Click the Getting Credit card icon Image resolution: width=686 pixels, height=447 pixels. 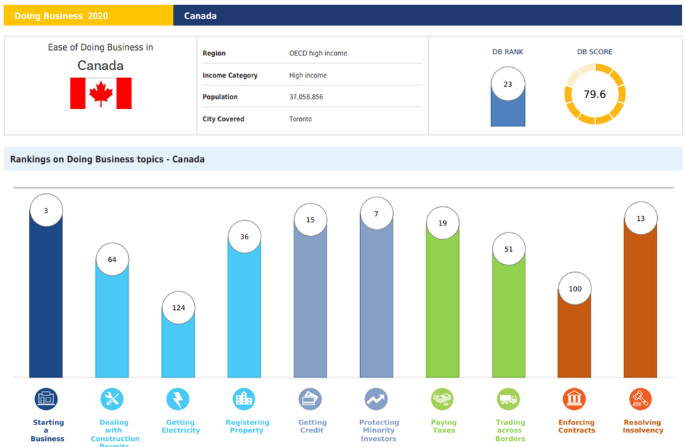310,398
